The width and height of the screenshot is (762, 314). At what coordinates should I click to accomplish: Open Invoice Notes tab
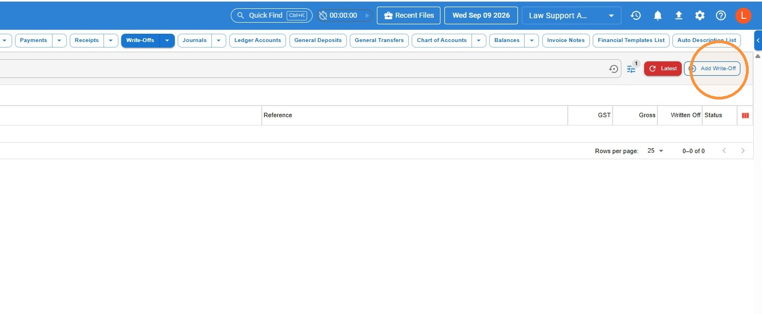(x=566, y=40)
